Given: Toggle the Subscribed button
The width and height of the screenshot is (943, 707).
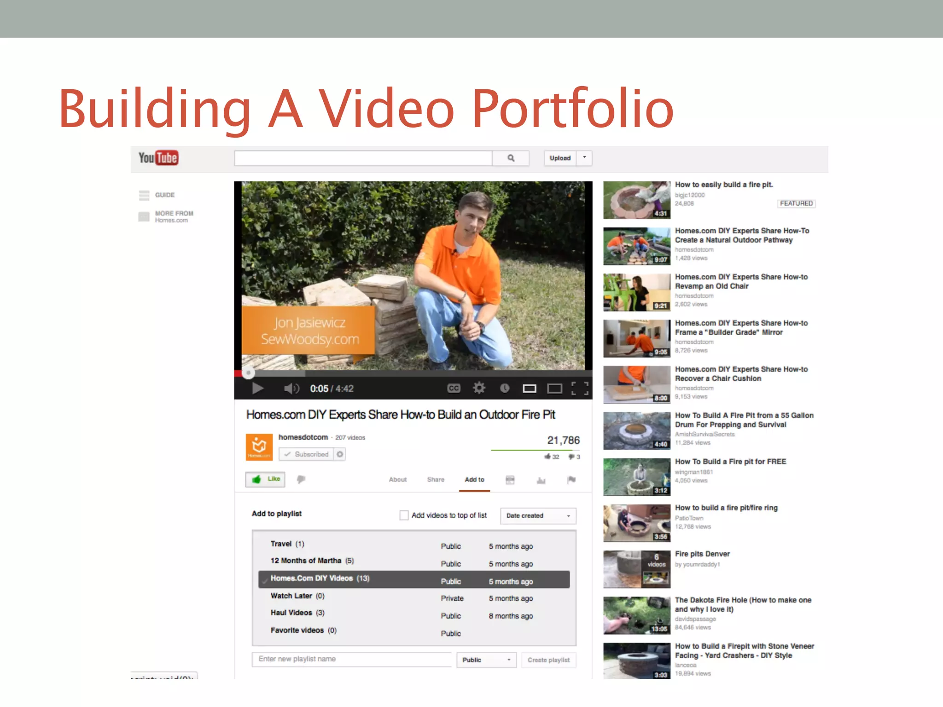Looking at the screenshot, I should (x=306, y=454).
